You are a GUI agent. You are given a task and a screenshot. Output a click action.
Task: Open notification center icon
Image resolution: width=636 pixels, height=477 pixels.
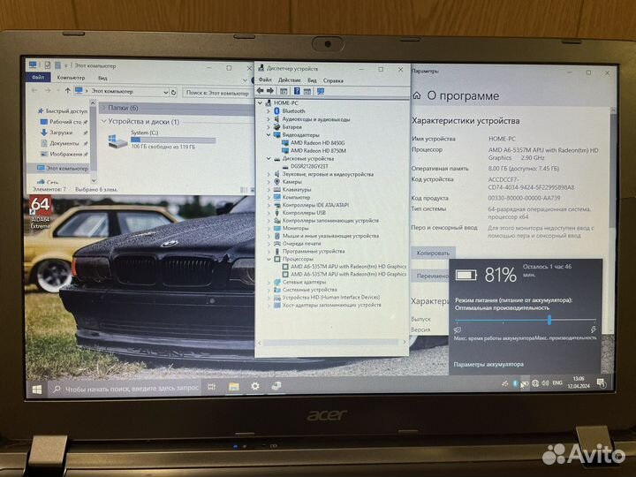[602, 382]
